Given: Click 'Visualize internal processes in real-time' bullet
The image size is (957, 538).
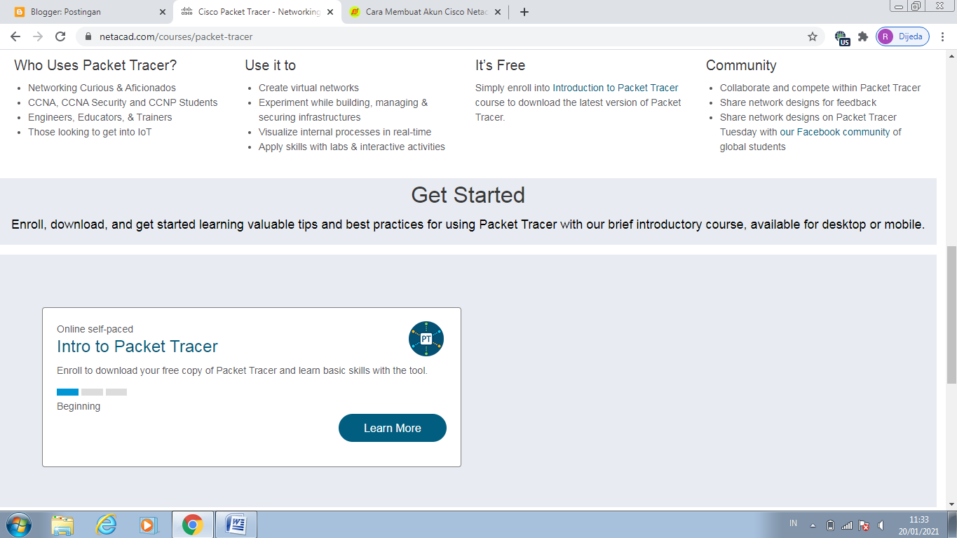Looking at the screenshot, I should 345,132.
